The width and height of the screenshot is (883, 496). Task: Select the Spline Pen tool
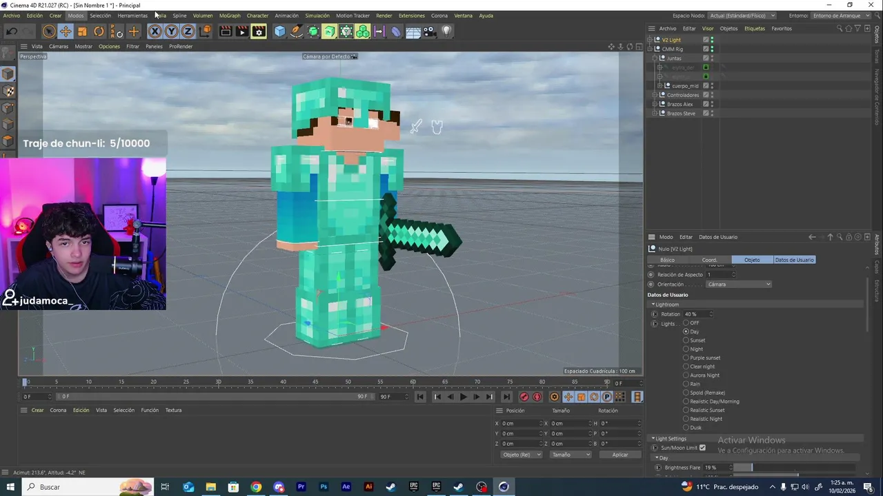[x=297, y=31]
